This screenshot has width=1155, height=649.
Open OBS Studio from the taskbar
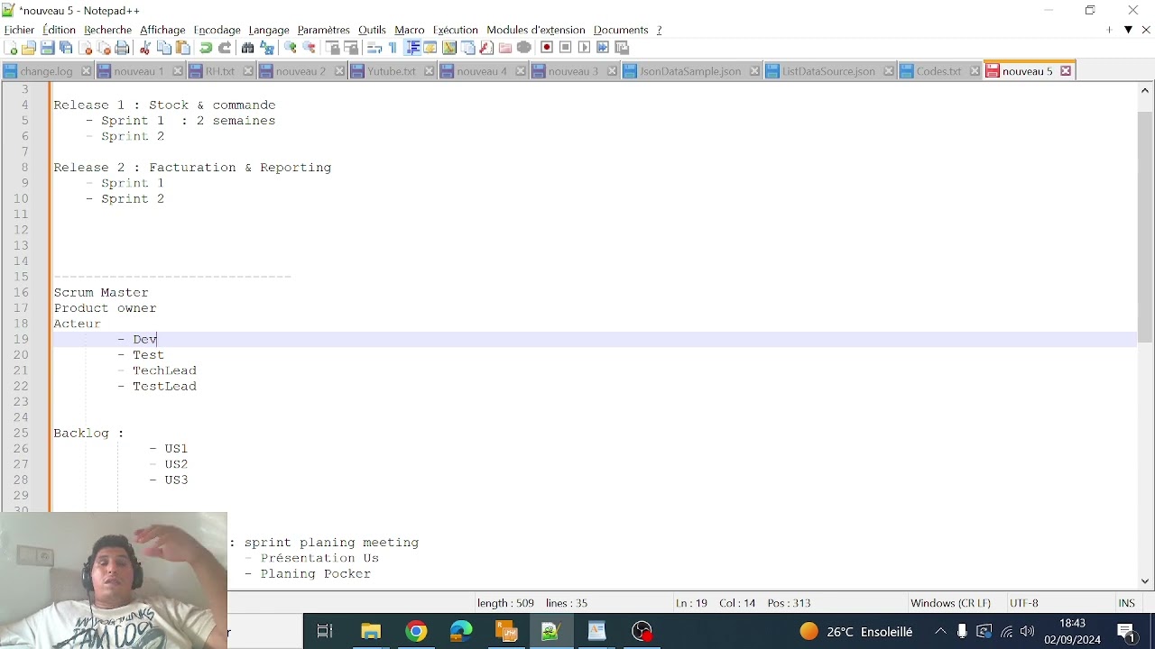coord(642,631)
